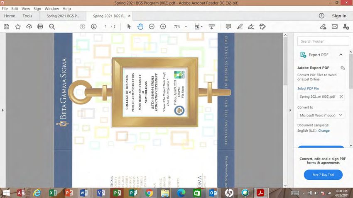Click the page number field
Viewport: 353px width, 198px height.
click(x=105, y=27)
